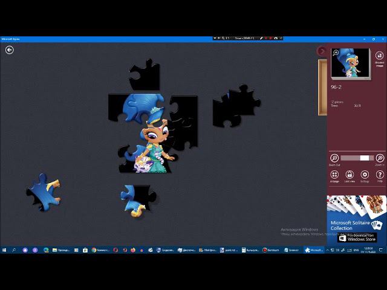
Task: Adjust the zoom level slider
Action: pyautogui.click(x=357, y=158)
